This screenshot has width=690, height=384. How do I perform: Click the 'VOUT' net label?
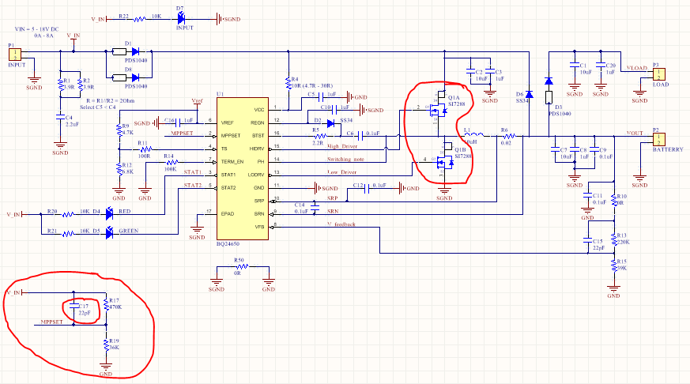tap(635, 133)
